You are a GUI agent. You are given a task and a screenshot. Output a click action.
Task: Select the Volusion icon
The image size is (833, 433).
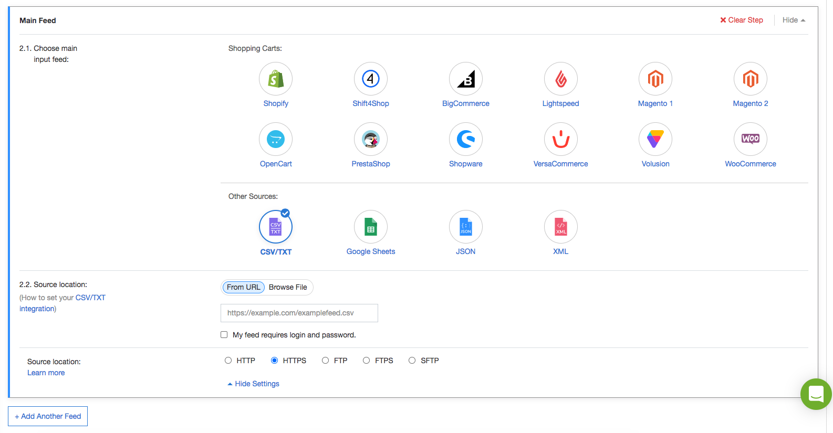tap(655, 139)
